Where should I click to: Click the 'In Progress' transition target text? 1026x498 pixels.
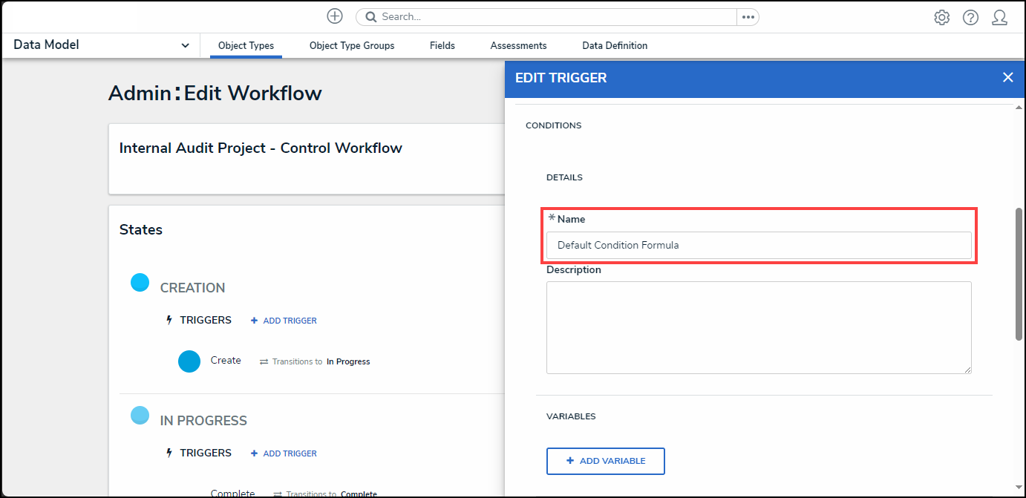(x=348, y=362)
